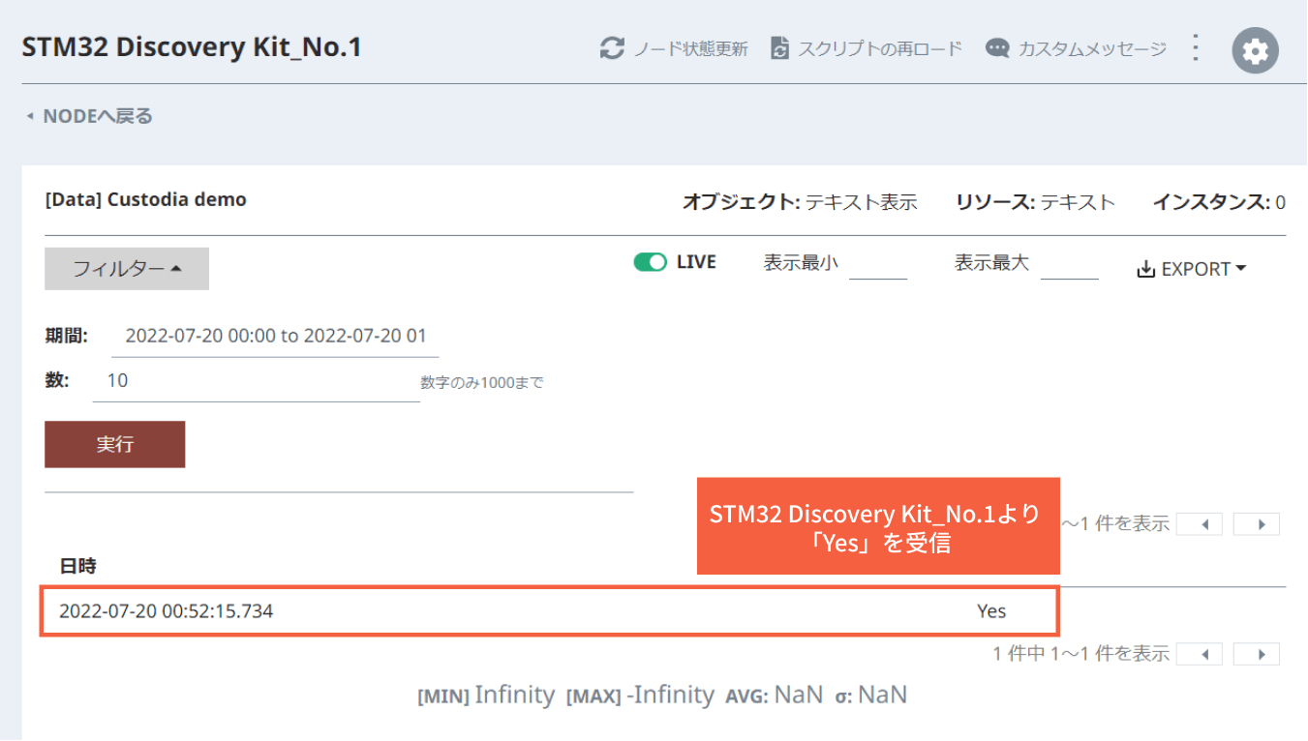Open カスタムメッセージ via the speech bubble icon
Image resolution: width=1308 pixels, height=741 pixels.
tap(996, 48)
